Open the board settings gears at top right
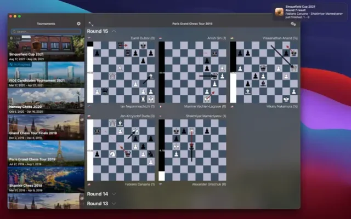The width and height of the screenshot is (351, 219). (x=293, y=24)
